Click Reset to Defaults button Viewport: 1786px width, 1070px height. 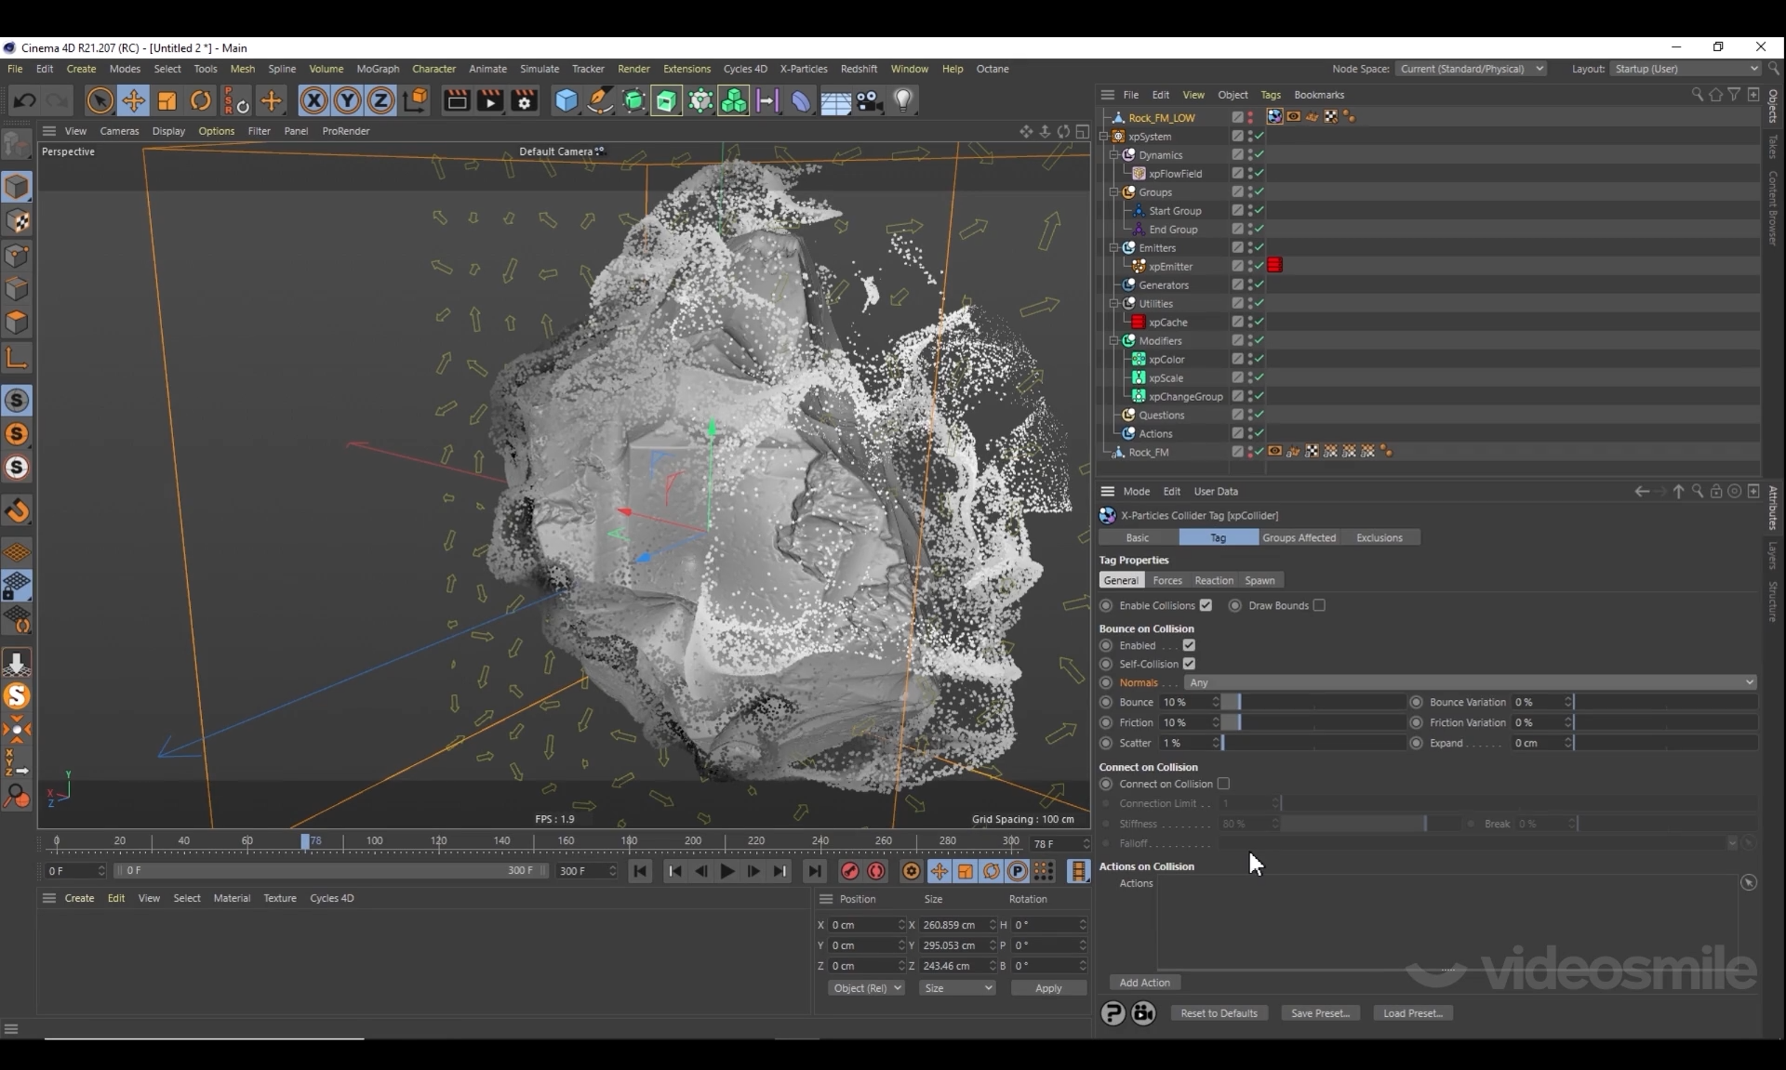click(x=1219, y=1013)
